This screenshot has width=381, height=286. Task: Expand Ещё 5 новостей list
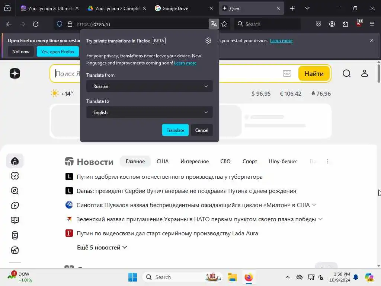click(102, 247)
